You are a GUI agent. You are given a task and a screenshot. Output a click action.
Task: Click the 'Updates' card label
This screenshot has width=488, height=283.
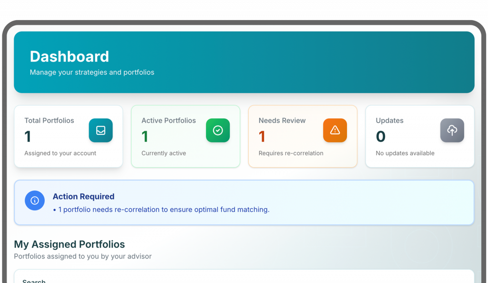tap(389, 121)
